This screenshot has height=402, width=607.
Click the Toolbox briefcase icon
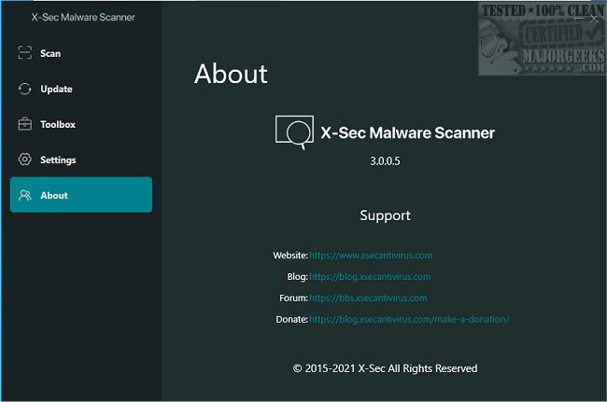[x=24, y=124]
